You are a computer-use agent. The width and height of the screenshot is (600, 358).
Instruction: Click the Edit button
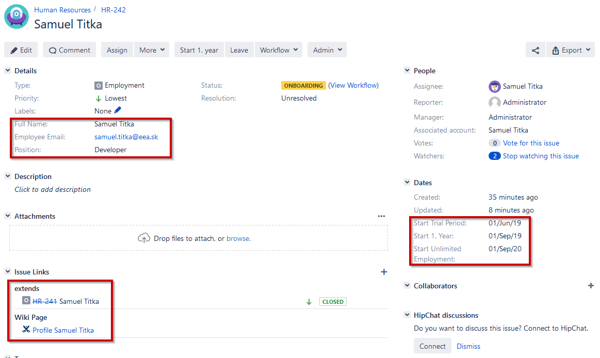(21, 50)
